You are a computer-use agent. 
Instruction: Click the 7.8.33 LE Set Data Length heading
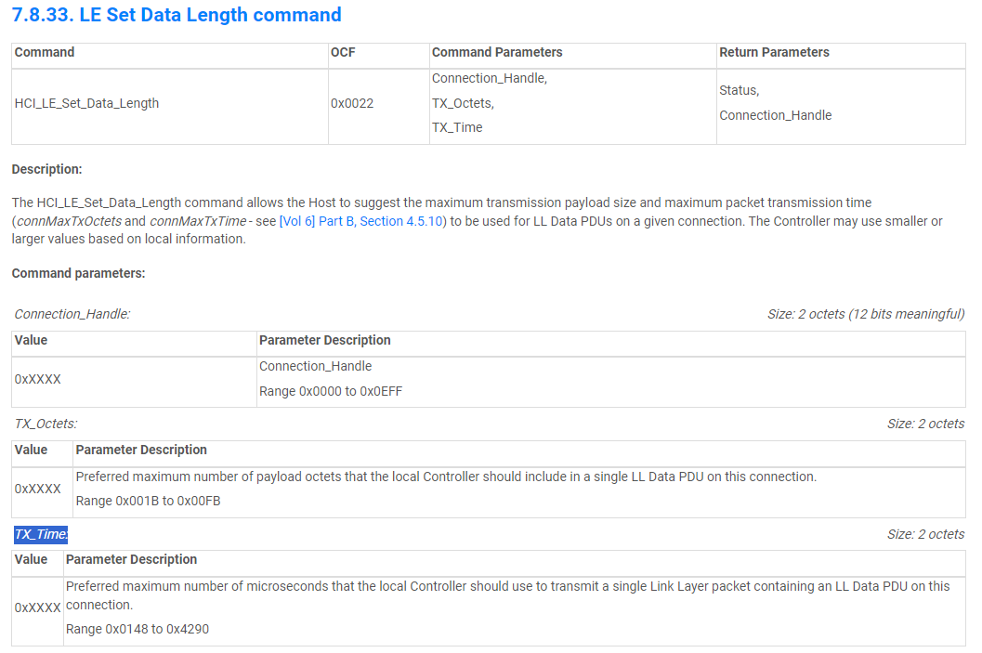tap(177, 15)
